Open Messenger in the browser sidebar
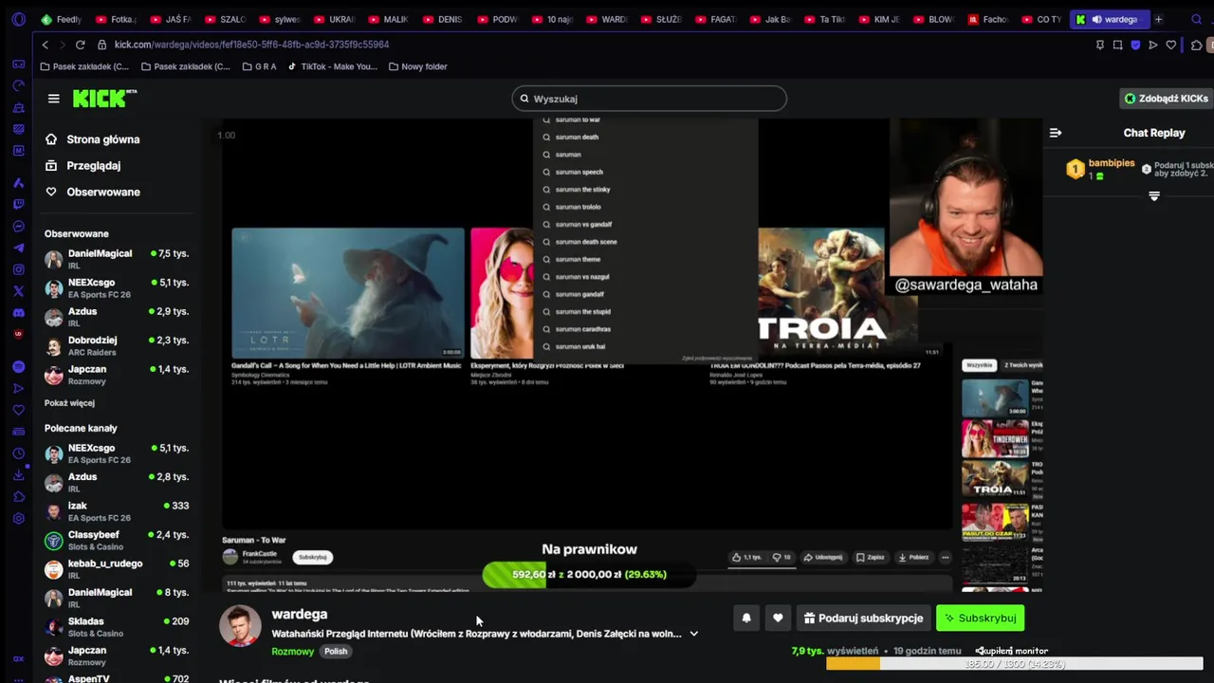The width and height of the screenshot is (1214, 683). click(18, 226)
